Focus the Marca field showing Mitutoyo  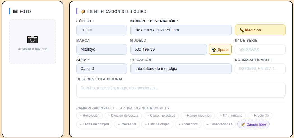(x=102, y=49)
